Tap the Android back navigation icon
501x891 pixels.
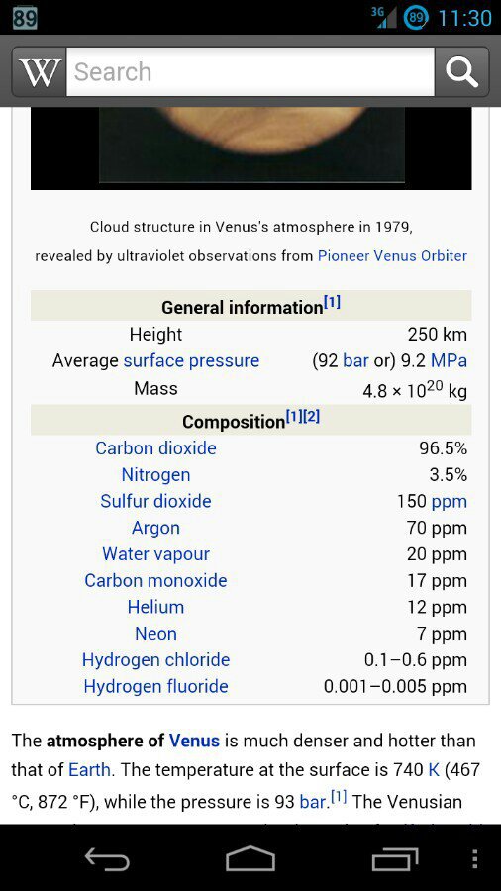click(107, 858)
